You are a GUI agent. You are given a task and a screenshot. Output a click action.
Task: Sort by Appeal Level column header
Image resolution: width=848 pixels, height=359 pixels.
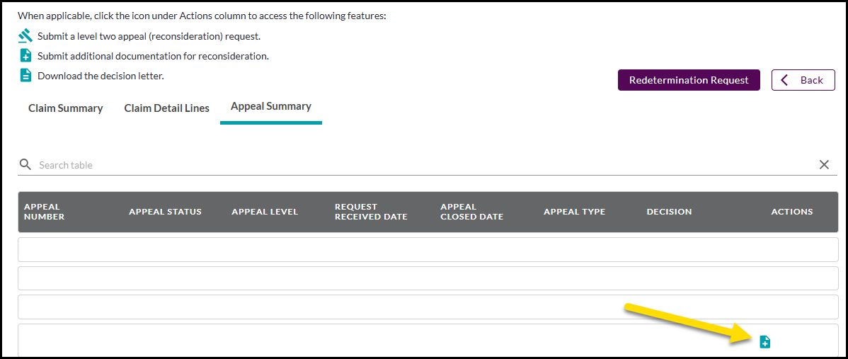(x=265, y=212)
